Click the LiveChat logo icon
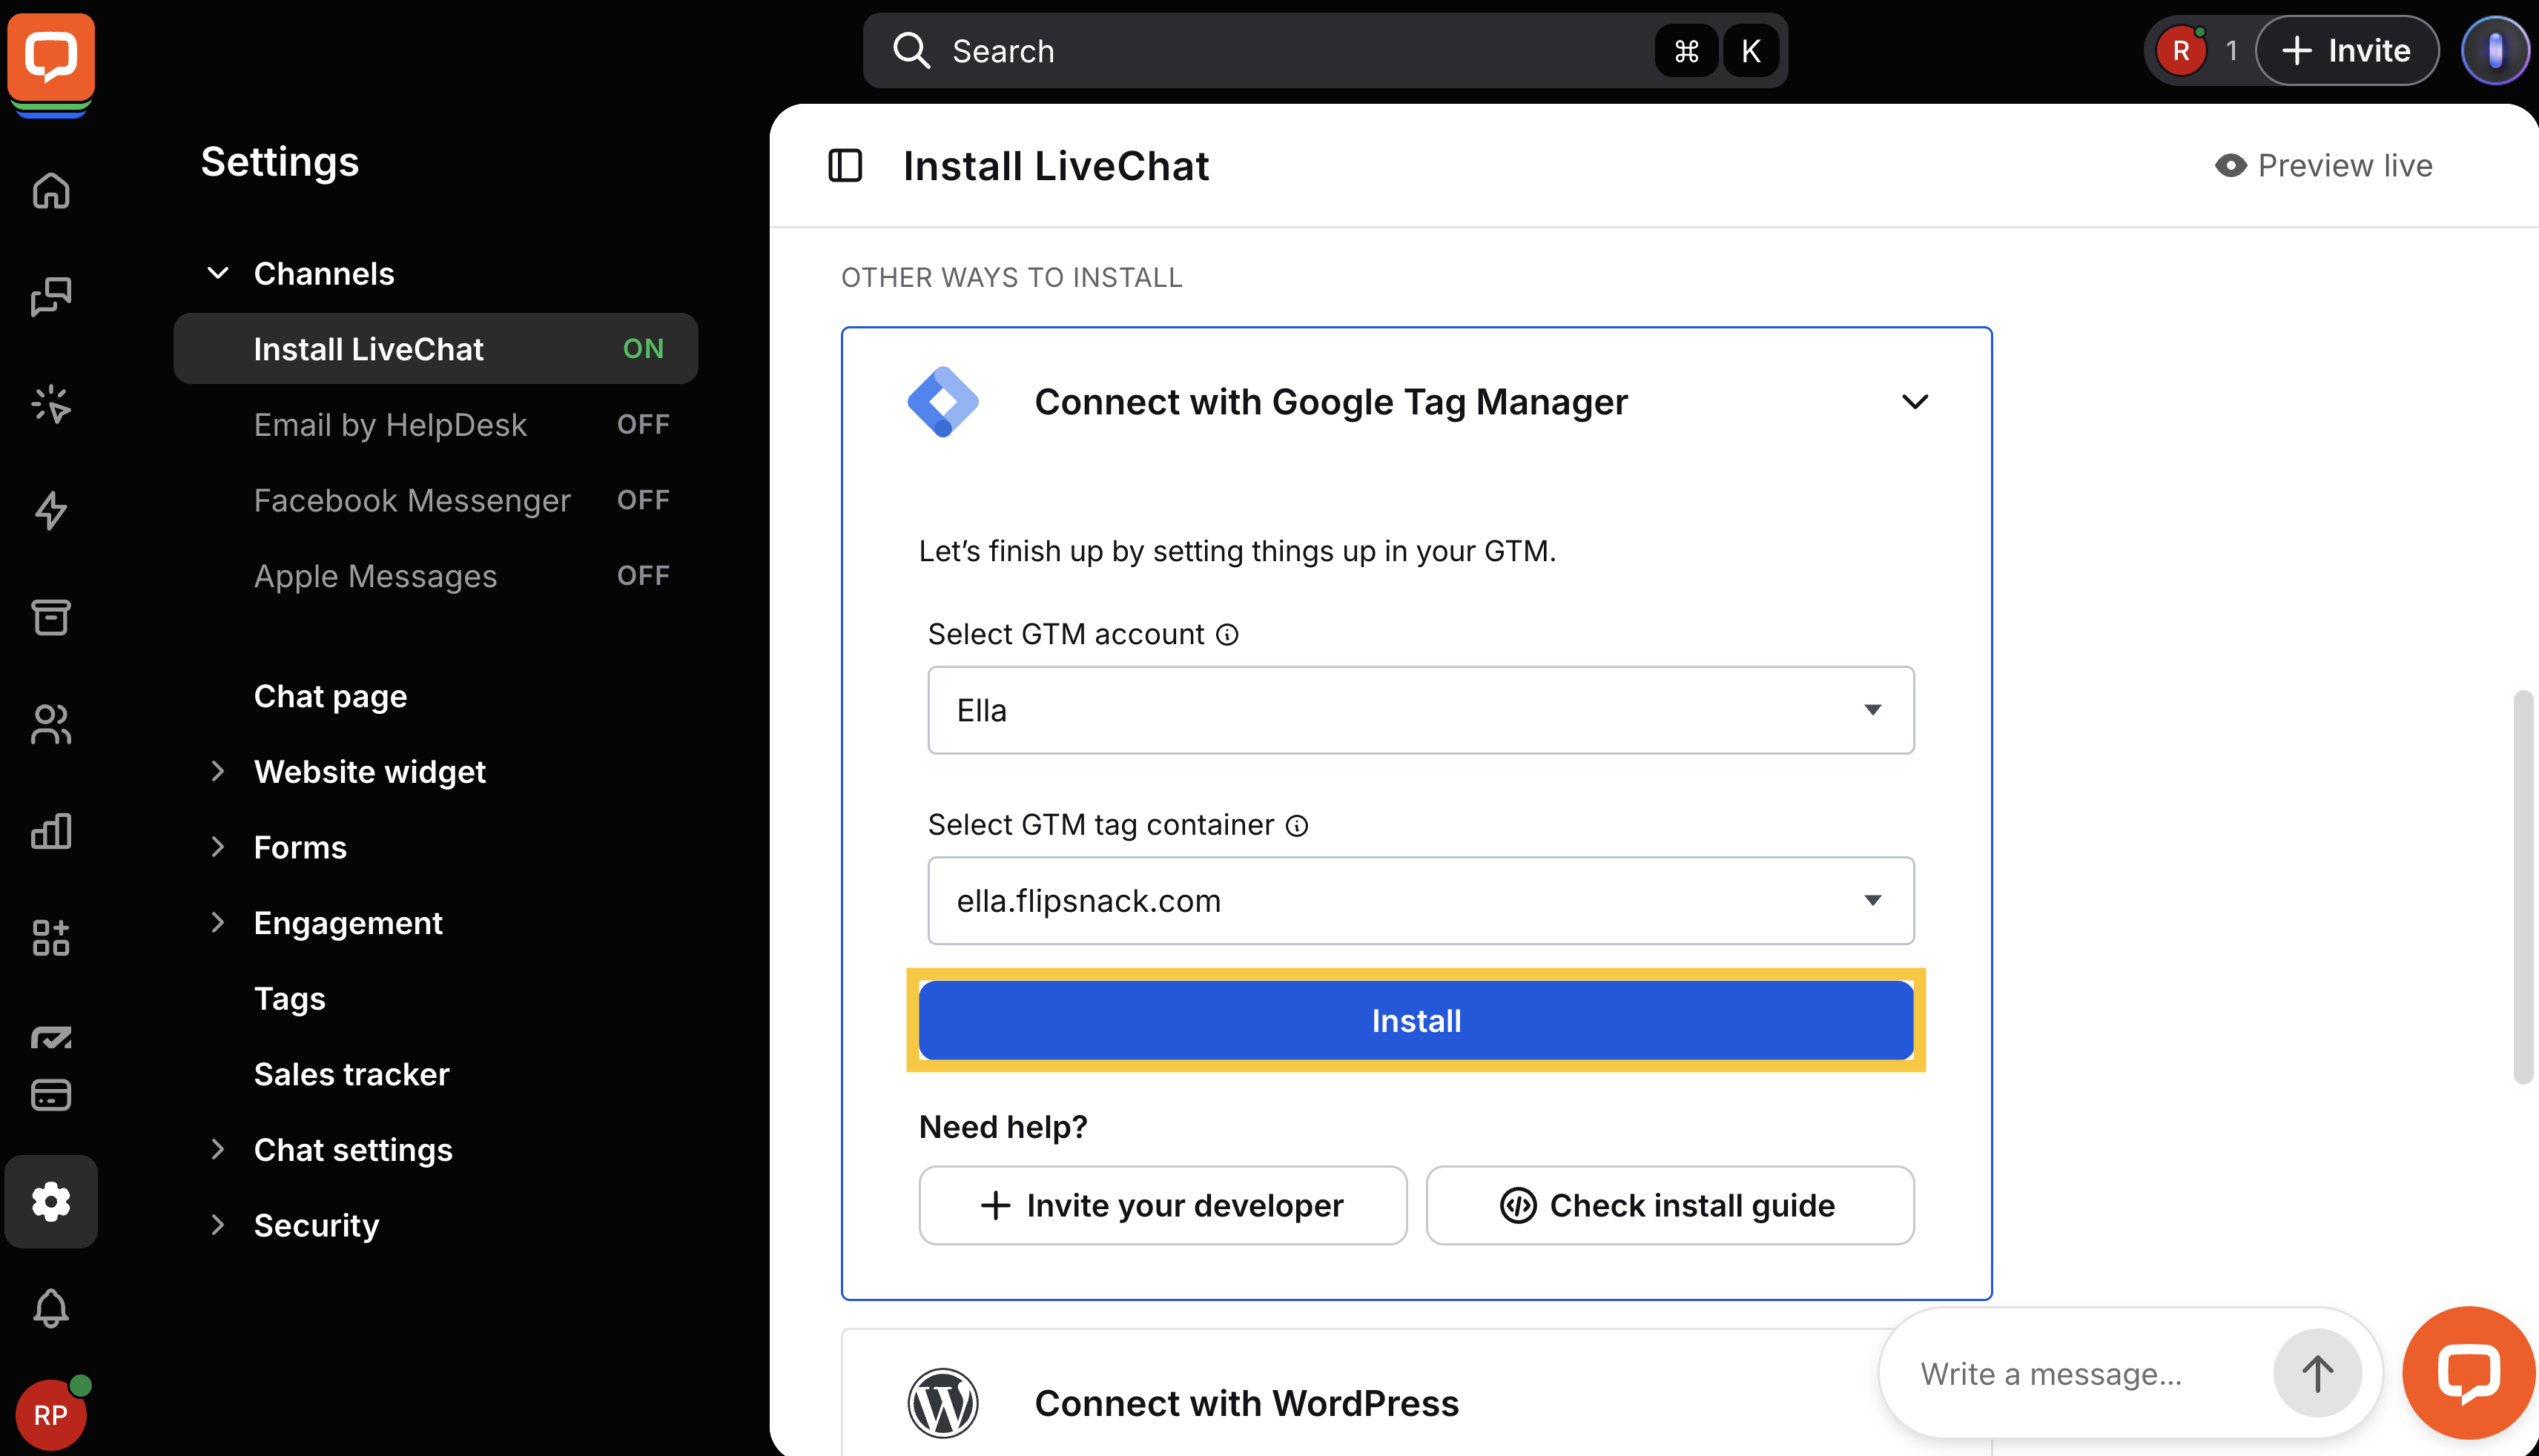 (x=51, y=57)
